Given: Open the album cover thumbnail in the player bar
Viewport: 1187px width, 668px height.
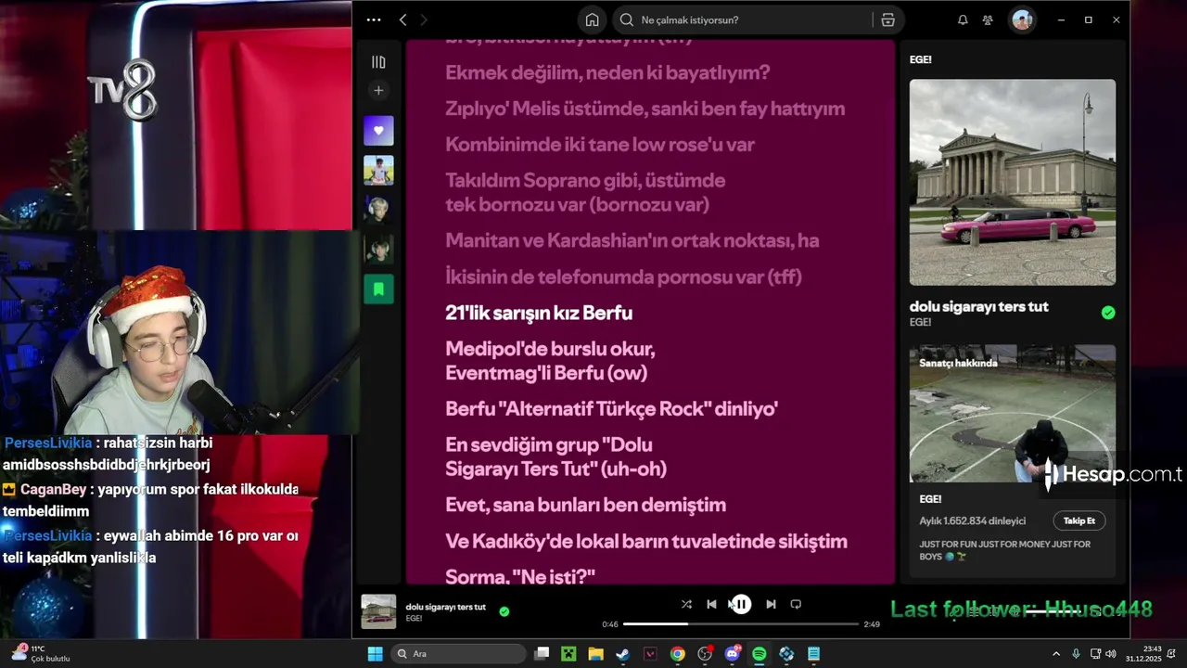Looking at the screenshot, I should pyautogui.click(x=378, y=611).
